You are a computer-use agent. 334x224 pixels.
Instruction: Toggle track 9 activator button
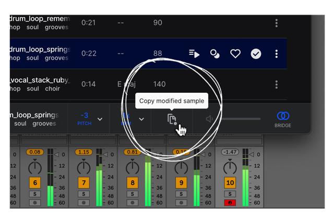point(181,183)
